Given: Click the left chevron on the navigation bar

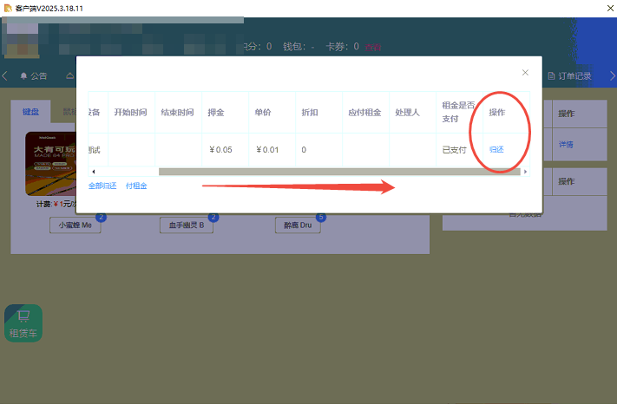Looking at the screenshot, I should pyautogui.click(x=5, y=76).
